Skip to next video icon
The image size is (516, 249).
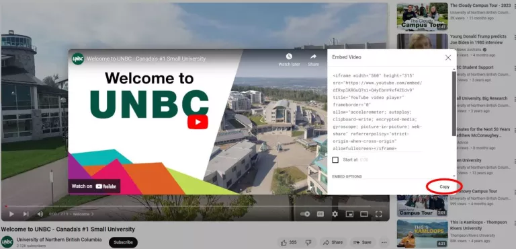pos(26,214)
